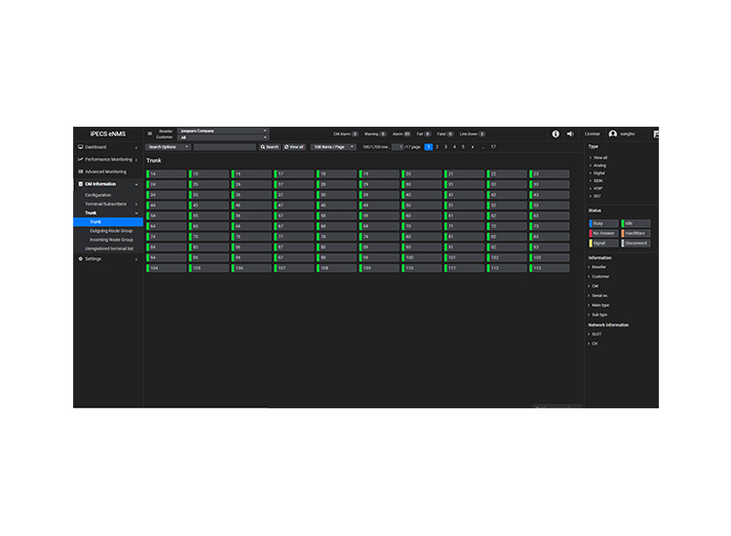Click the Settings gear icon in sidebar
Viewport: 731px width, 536px height.
point(80,258)
